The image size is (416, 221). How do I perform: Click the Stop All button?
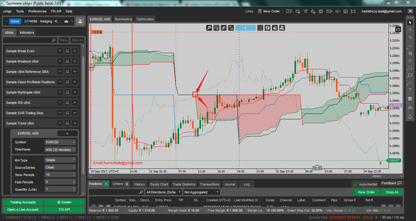[x=77, y=40]
